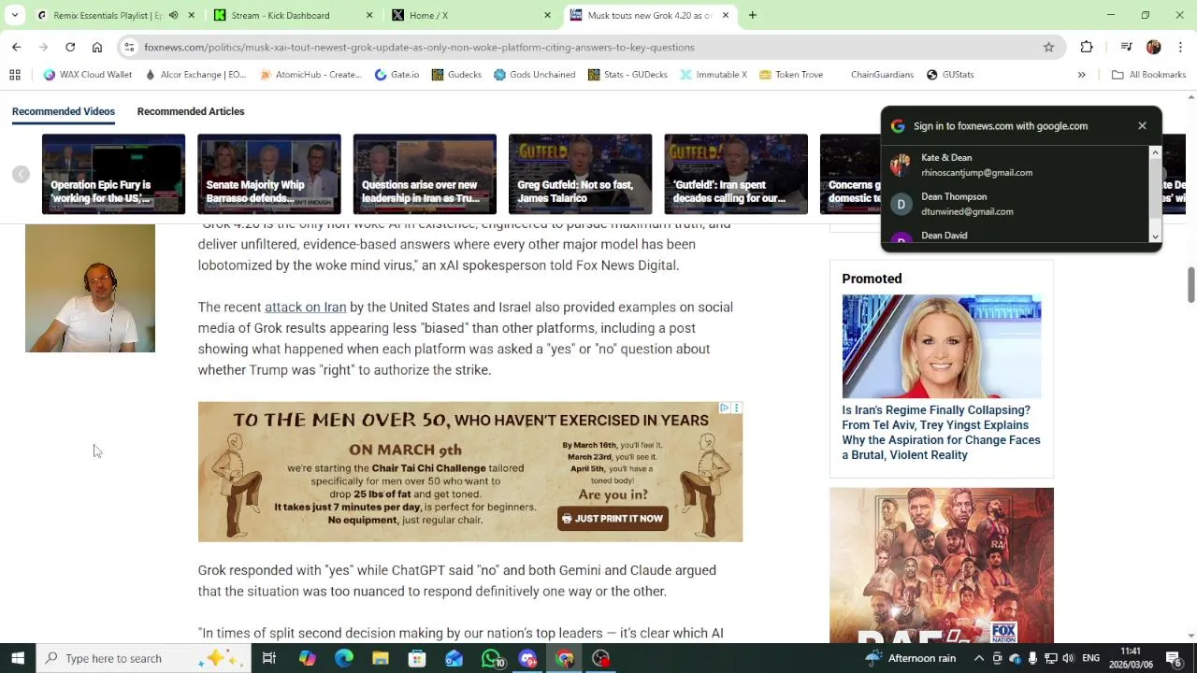Play Gutfeld Iran spent decades video
Image resolution: width=1197 pixels, height=673 pixels.
pos(736,174)
